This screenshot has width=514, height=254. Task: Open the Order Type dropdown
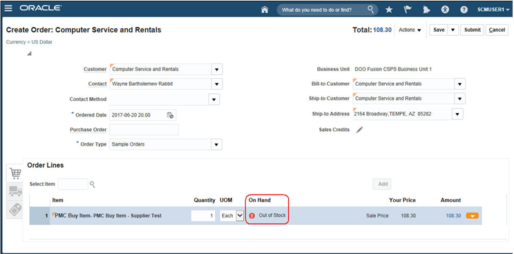tap(216, 144)
